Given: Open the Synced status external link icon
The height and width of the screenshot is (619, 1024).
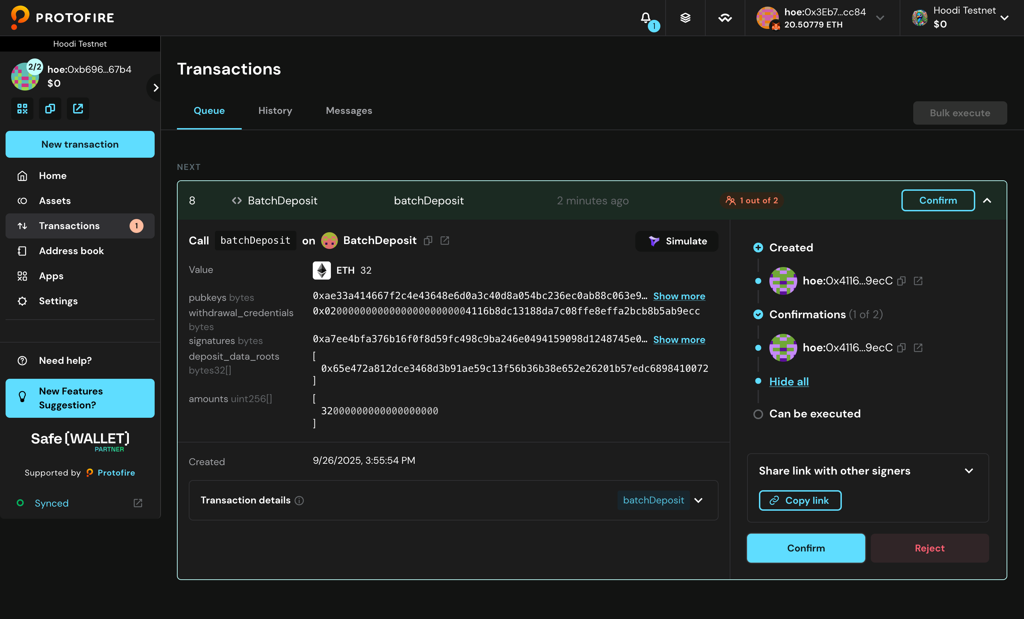Looking at the screenshot, I should 138,503.
